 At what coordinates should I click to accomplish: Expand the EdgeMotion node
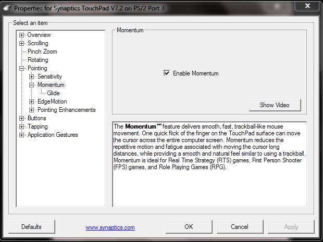[x=31, y=101]
